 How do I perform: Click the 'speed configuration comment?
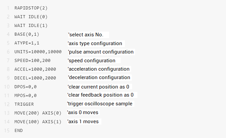coord(92,61)
